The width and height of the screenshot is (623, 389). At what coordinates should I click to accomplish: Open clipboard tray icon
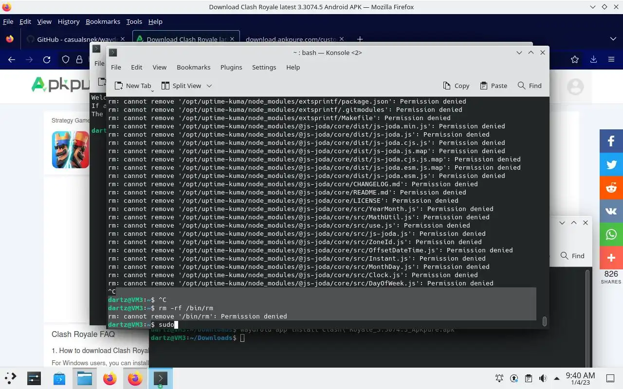click(529, 378)
